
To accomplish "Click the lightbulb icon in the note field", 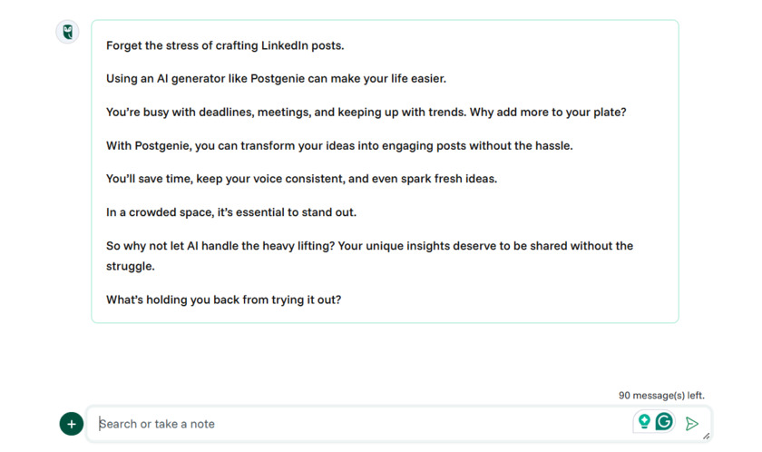I will [644, 422].
